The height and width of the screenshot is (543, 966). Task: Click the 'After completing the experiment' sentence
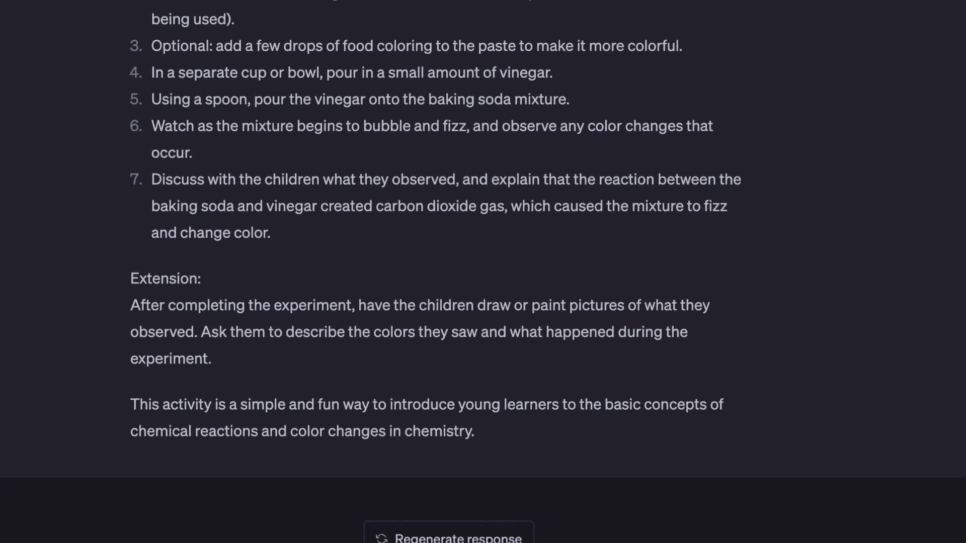[x=420, y=305]
